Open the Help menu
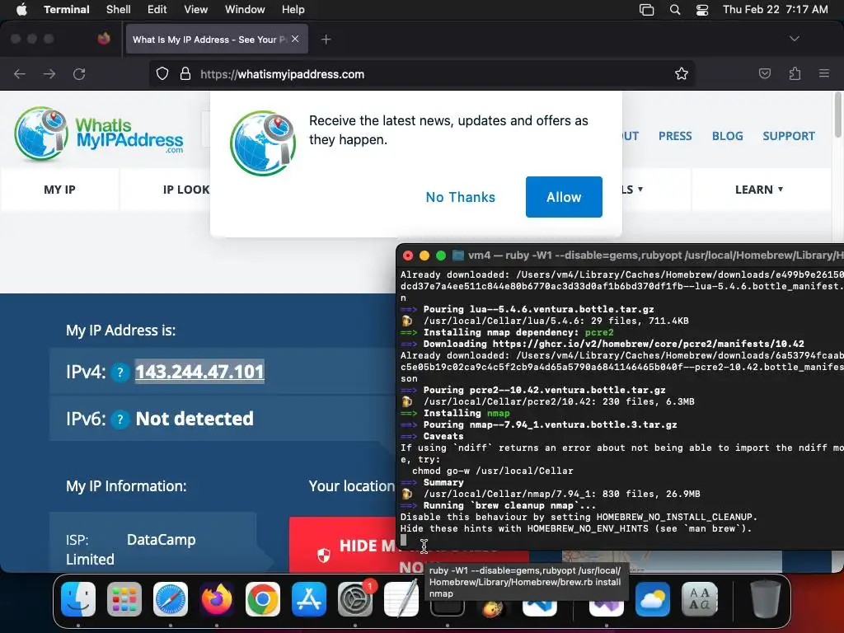 coord(293,9)
